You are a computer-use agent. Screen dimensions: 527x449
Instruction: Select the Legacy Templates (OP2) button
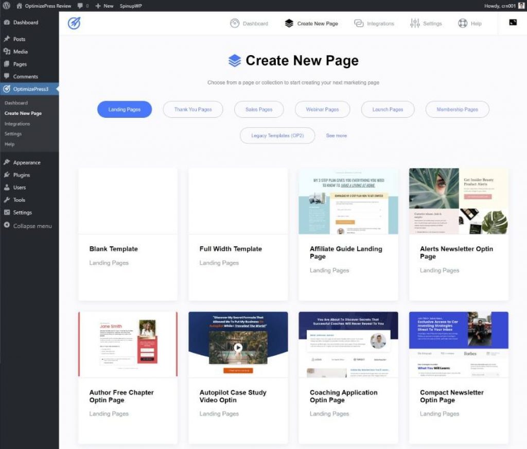point(277,135)
